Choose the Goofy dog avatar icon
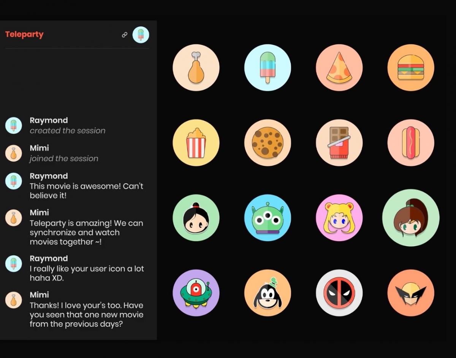The image size is (456, 358). (x=268, y=293)
